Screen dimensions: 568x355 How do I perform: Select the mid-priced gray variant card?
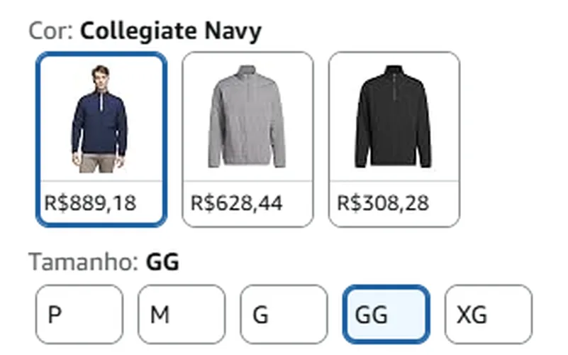click(247, 139)
